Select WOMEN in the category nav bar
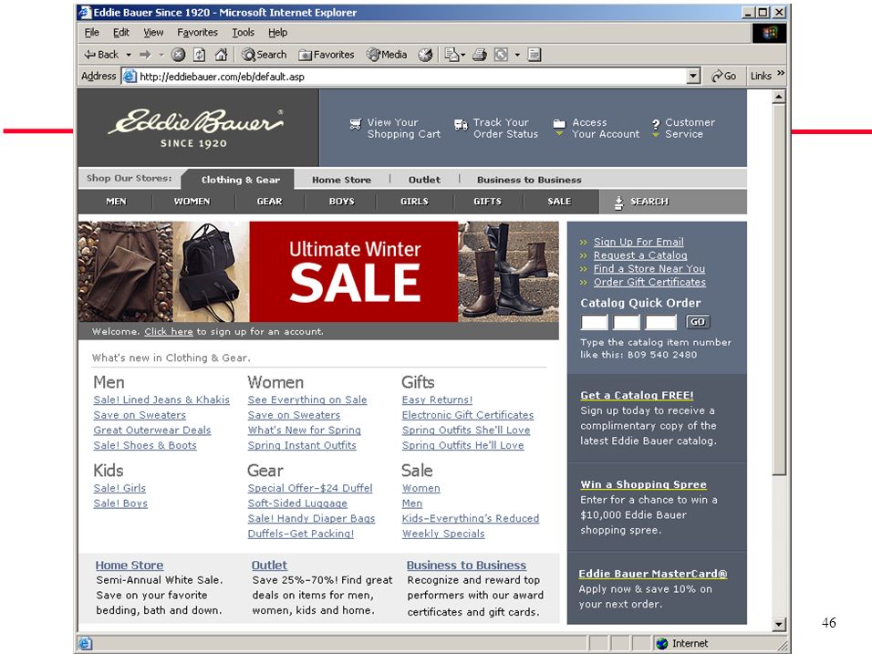 tap(192, 202)
